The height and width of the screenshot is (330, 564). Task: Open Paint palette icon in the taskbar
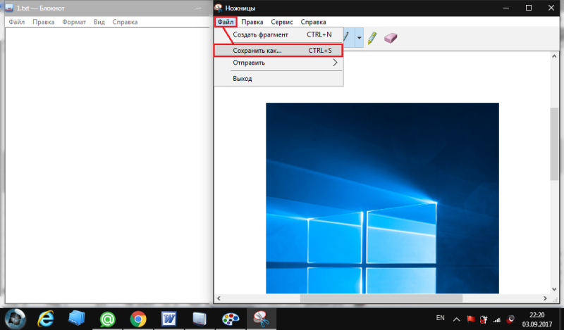click(231, 319)
